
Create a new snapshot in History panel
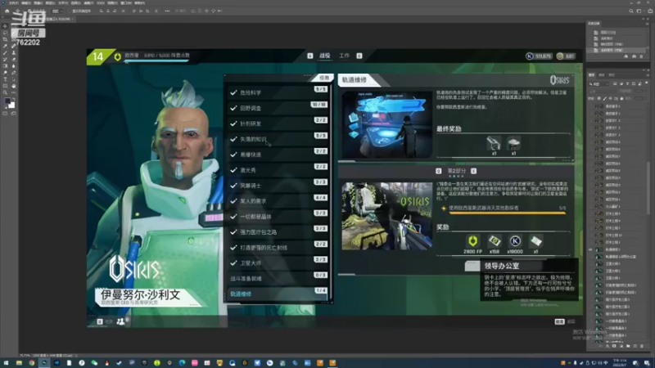[x=634, y=56]
